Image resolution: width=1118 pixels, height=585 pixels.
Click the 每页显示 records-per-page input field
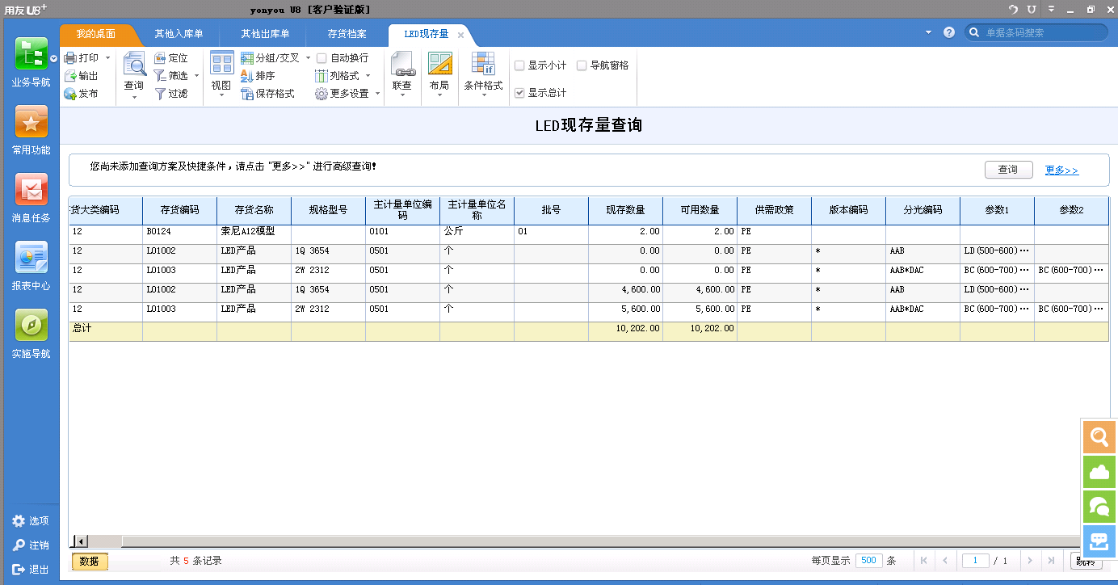[868, 560]
